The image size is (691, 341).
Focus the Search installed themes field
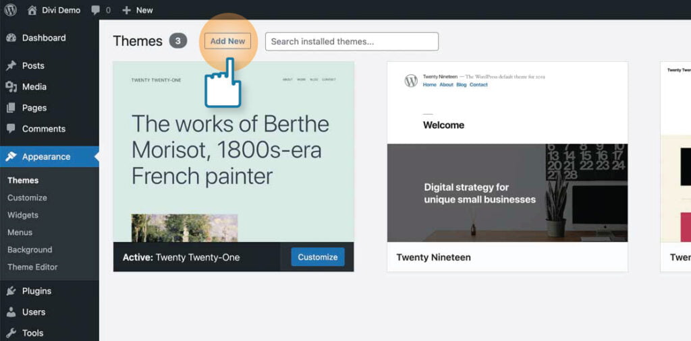pyautogui.click(x=352, y=41)
